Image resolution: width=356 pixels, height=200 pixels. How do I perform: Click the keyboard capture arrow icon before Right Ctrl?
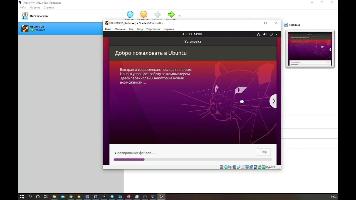pyautogui.click(x=264, y=167)
